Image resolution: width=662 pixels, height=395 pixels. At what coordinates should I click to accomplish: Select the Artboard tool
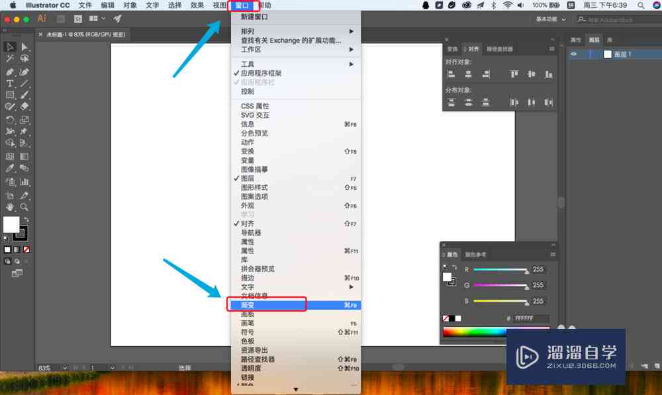click(10, 195)
